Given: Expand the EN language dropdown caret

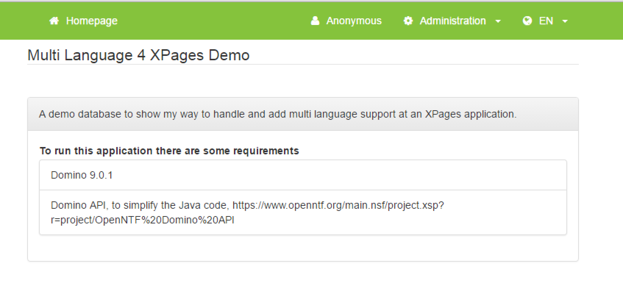Looking at the screenshot, I should pos(565,21).
